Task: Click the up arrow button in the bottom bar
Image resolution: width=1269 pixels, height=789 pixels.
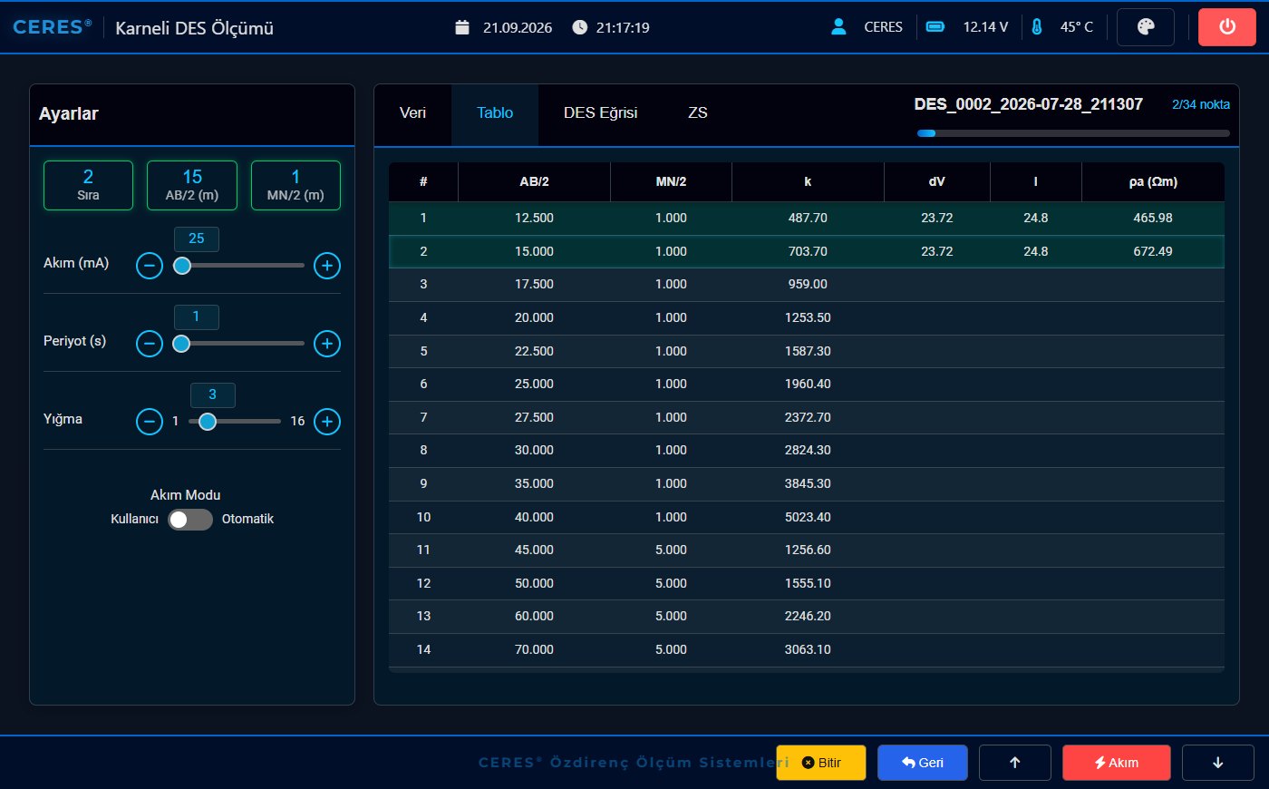Action: click(1015, 763)
